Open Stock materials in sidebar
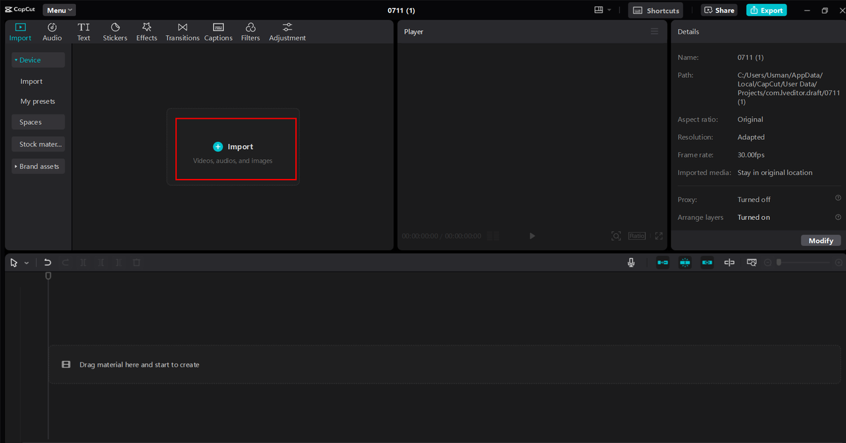The height and width of the screenshot is (443, 846). [38, 144]
